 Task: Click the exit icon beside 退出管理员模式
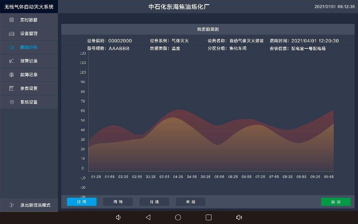tap(12, 205)
